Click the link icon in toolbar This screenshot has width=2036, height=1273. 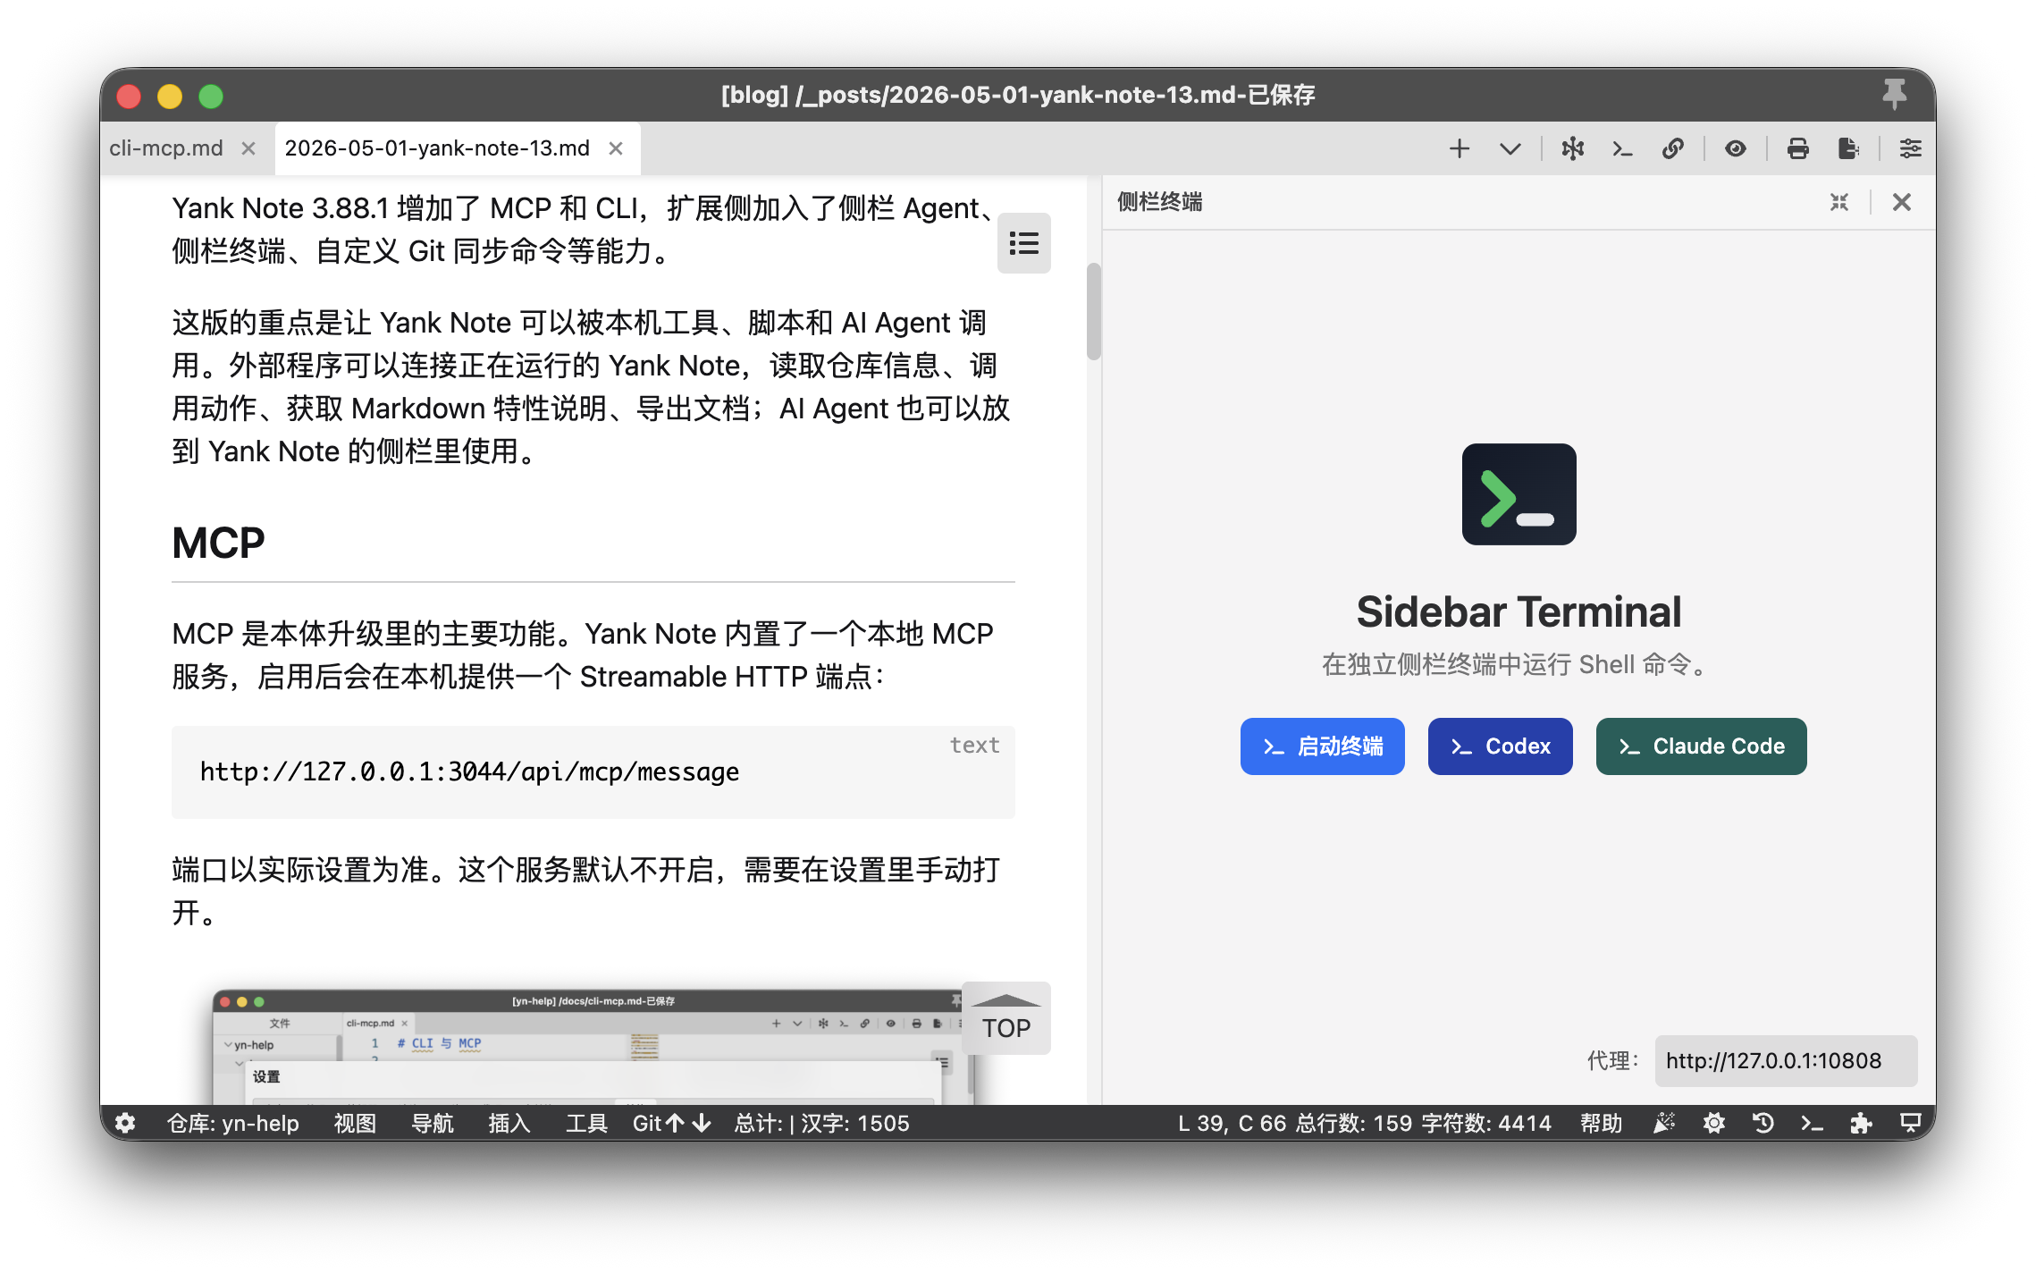1672,148
